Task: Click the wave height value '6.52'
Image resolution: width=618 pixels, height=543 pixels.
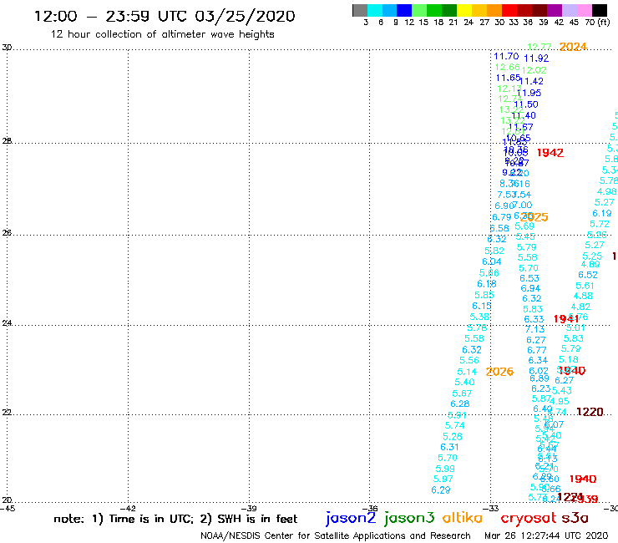Action: click(x=588, y=275)
